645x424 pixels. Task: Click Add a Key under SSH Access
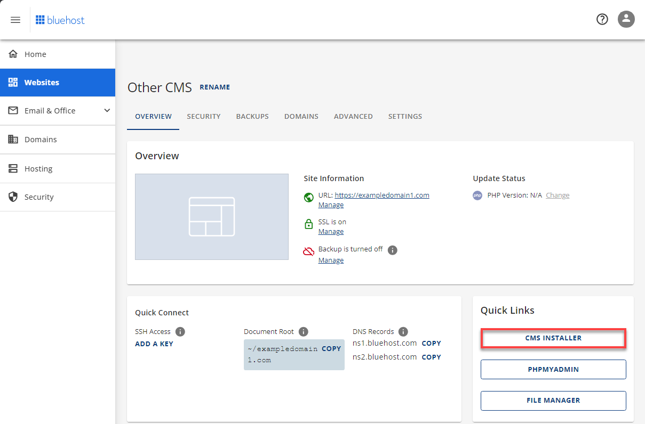pyautogui.click(x=154, y=344)
